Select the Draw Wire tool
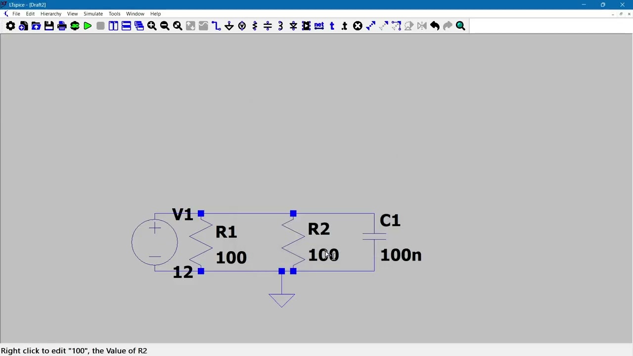 tap(216, 26)
